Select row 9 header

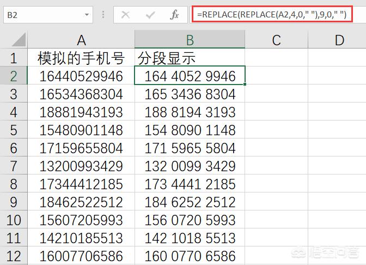[14, 201]
